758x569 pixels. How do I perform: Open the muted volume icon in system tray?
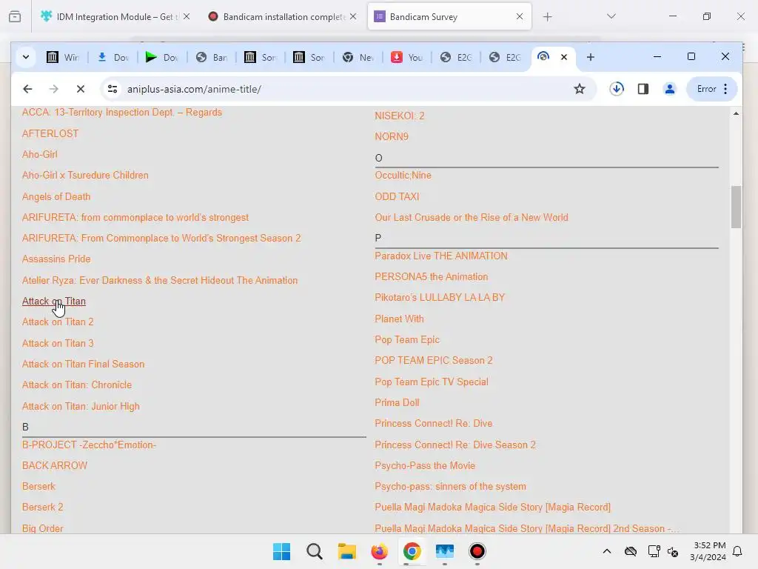pyautogui.click(x=672, y=551)
